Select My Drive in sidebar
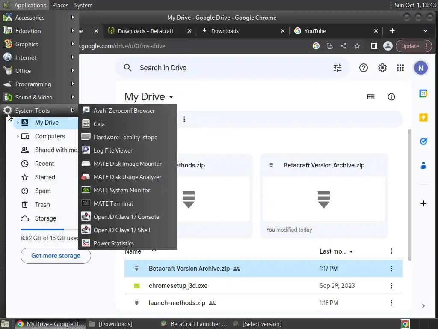The height and width of the screenshot is (329, 438). (45, 123)
